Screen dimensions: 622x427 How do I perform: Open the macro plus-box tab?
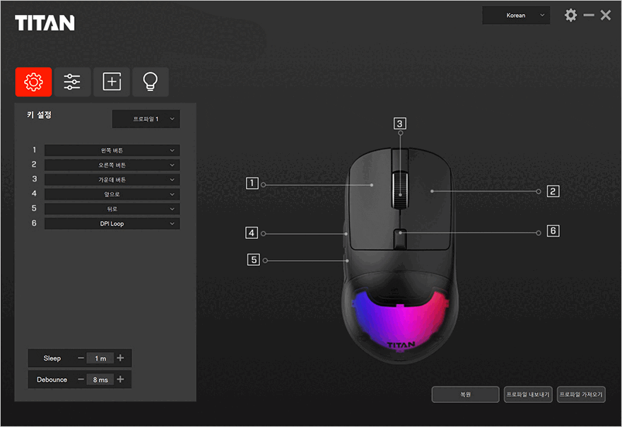pos(112,82)
